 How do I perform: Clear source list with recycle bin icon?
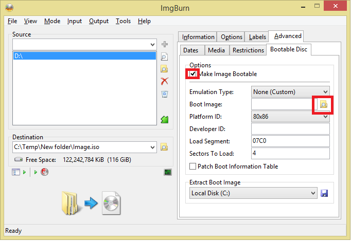click(x=165, y=94)
